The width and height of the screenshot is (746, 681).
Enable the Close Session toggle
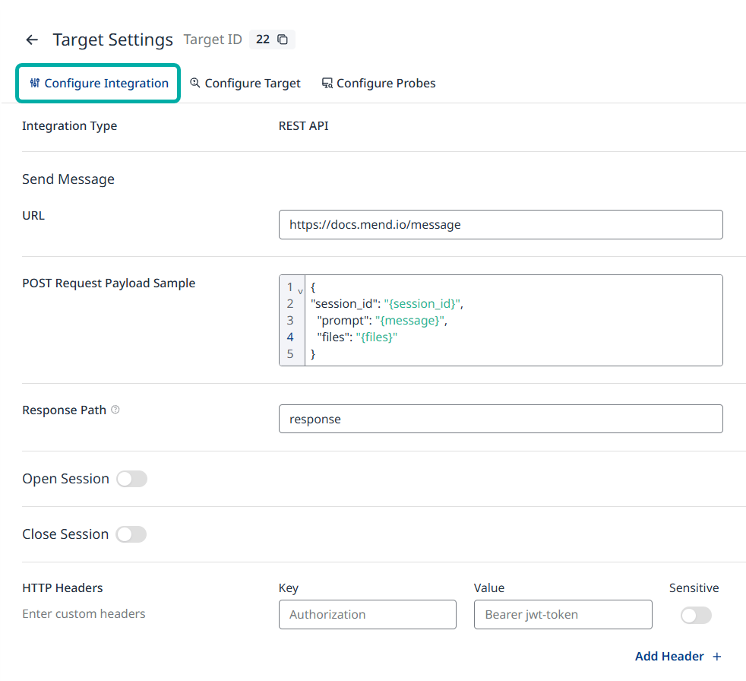point(131,534)
